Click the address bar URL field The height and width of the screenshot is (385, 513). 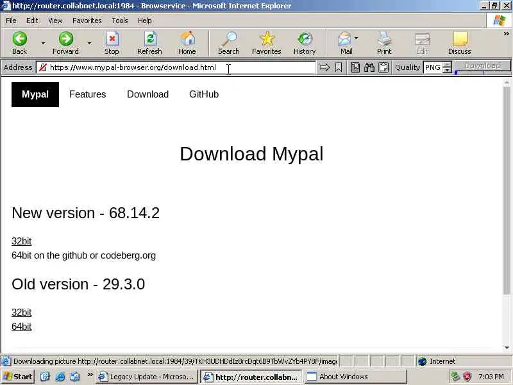(x=176, y=67)
